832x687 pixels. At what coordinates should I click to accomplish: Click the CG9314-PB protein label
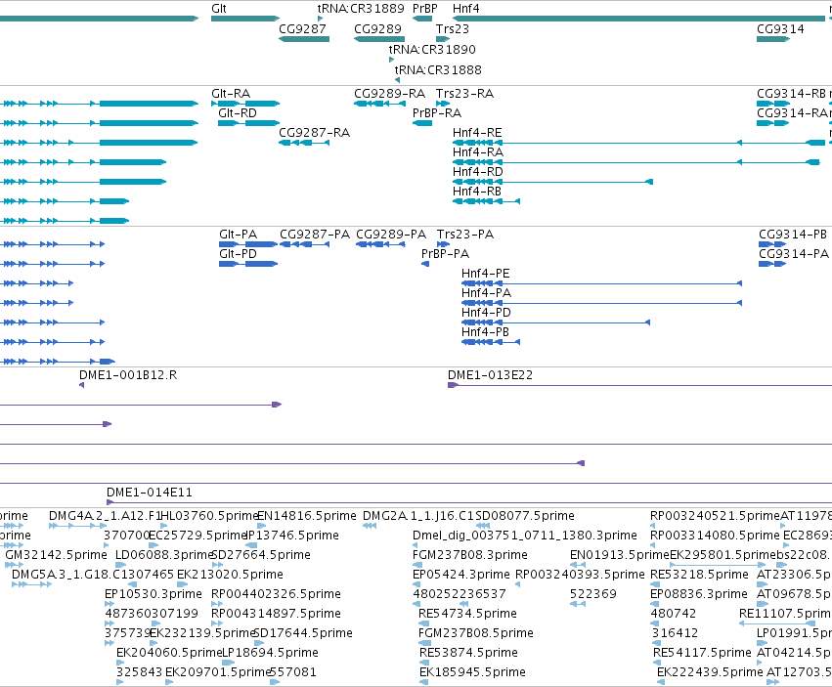click(793, 235)
